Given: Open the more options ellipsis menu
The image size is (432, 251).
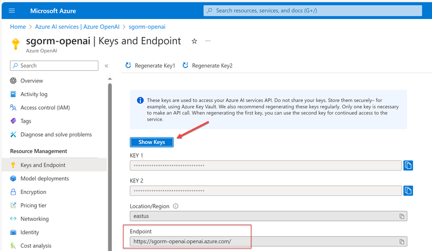Looking at the screenshot, I should click(x=208, y=41).
